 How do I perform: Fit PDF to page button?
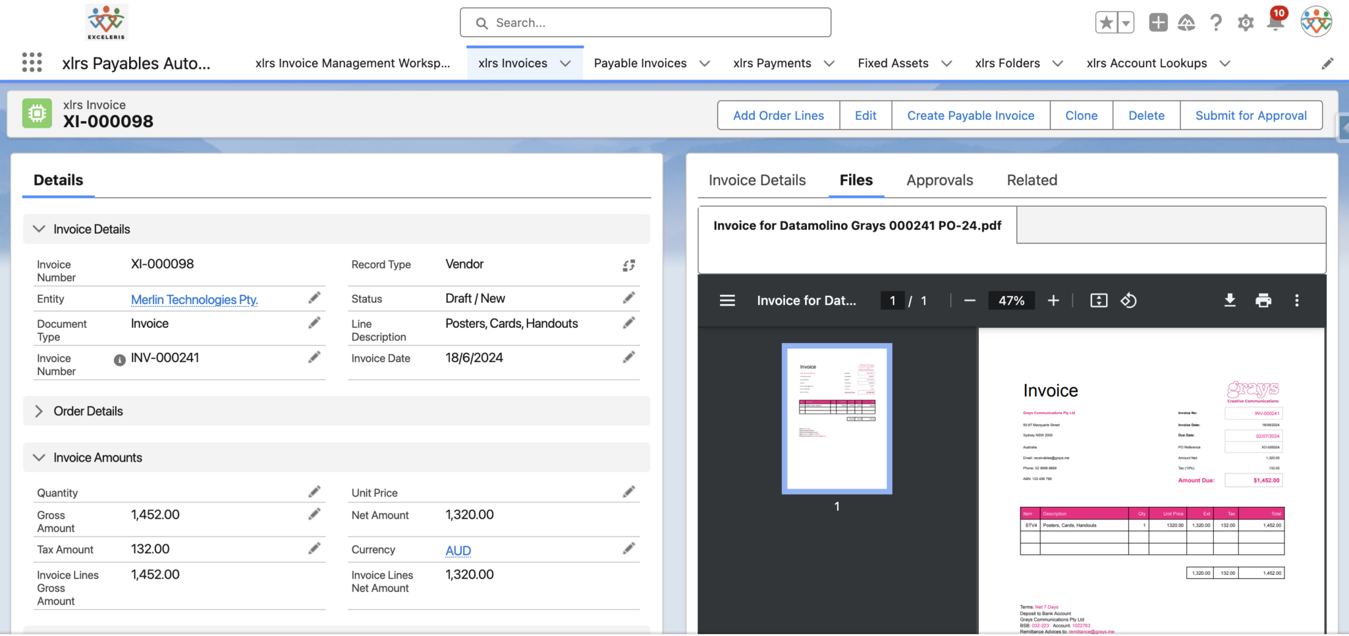(x=1099, y=300)
